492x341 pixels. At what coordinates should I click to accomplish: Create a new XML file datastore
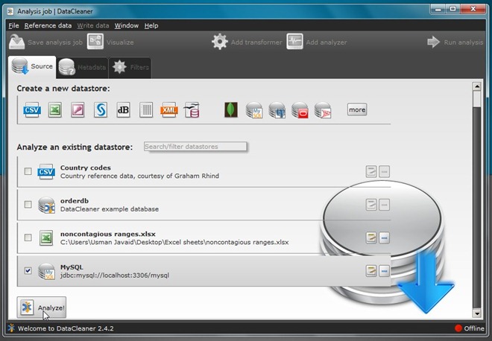[168, 110]
